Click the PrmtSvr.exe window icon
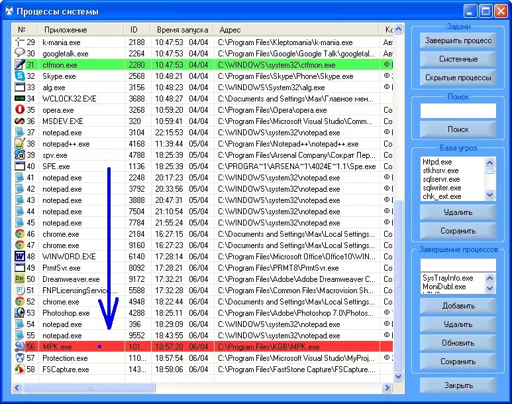This screenshot has width=512, height=404. tap(20, 267)
